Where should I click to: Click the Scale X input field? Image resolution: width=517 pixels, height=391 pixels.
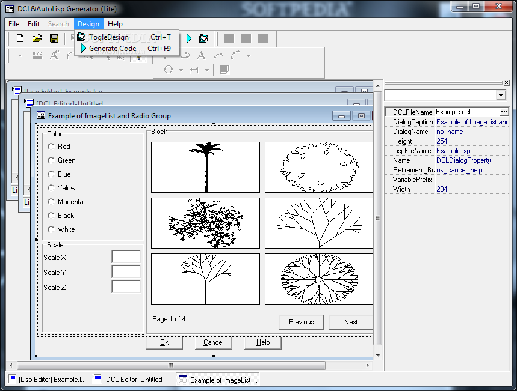[x=126, y=256]
